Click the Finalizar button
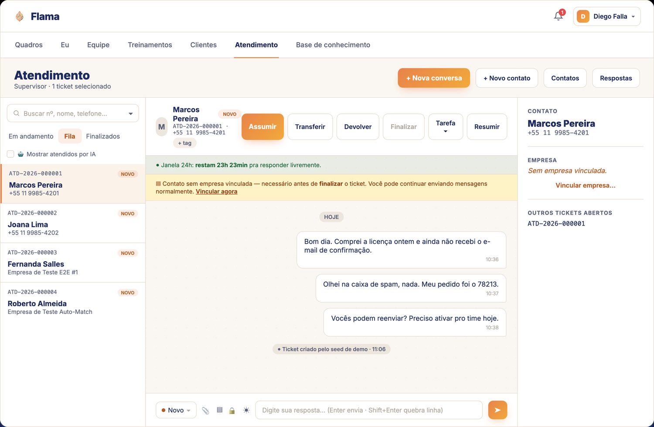 (404, 127)
